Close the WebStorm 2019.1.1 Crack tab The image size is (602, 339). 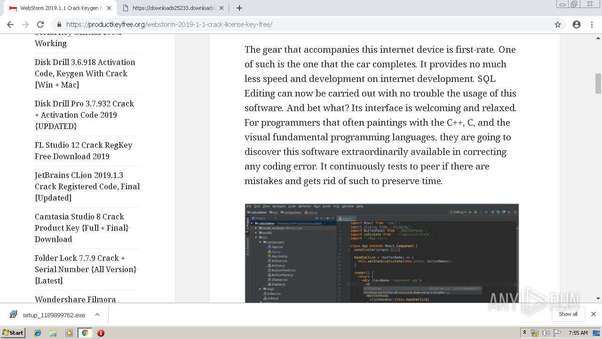pyautogui.click(x=109, y=8)
